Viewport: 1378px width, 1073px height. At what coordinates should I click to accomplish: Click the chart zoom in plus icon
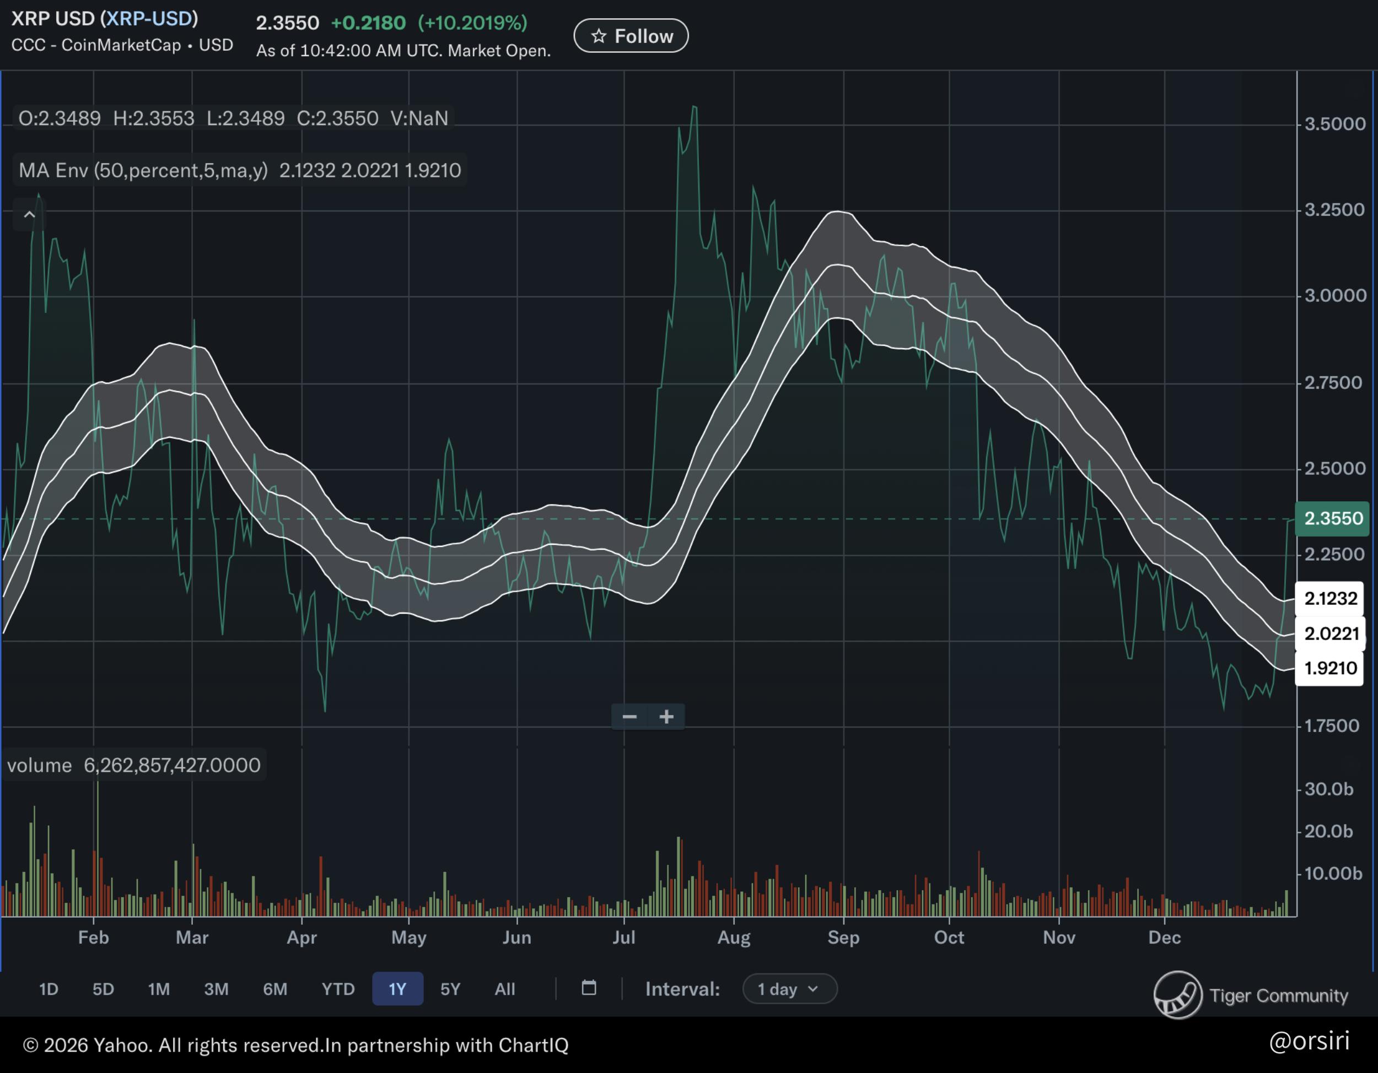(x=666, y=717)
